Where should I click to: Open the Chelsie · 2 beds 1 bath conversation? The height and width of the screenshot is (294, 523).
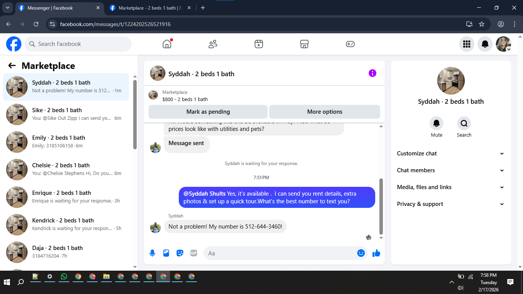click(x=66, y=169)
